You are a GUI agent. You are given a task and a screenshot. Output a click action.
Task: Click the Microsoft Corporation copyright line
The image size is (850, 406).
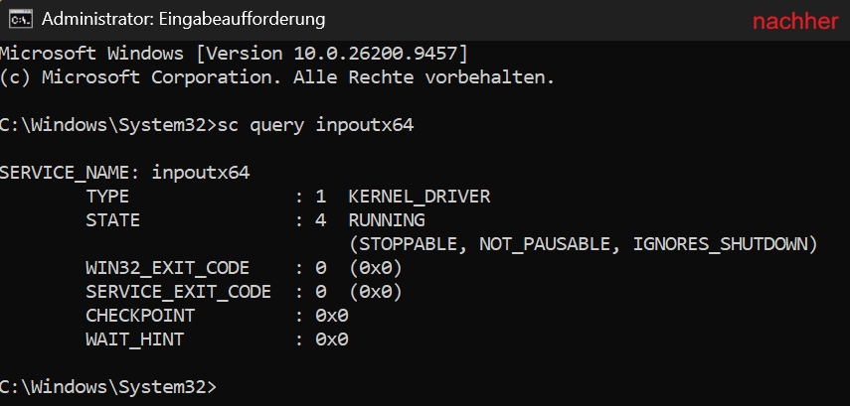[x=277, y=76]
